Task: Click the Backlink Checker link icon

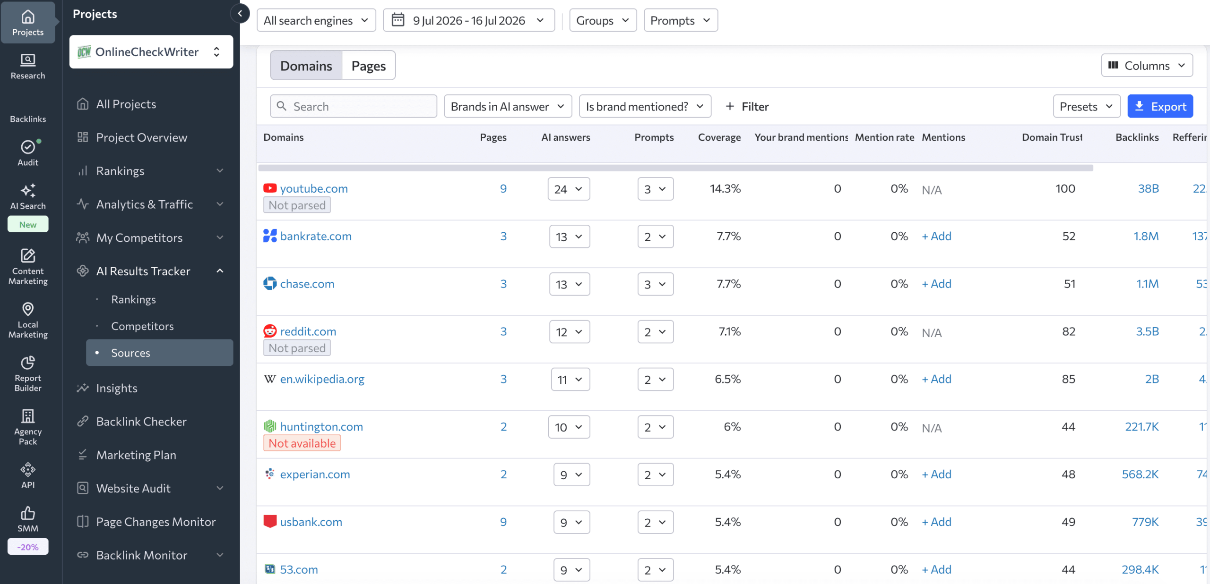Action: 83,421
